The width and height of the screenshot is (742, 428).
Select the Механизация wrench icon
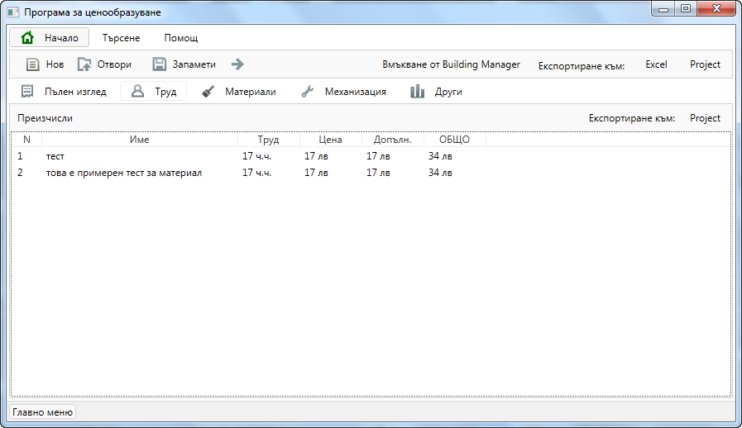pyautogui.click(x=308, y=92)
